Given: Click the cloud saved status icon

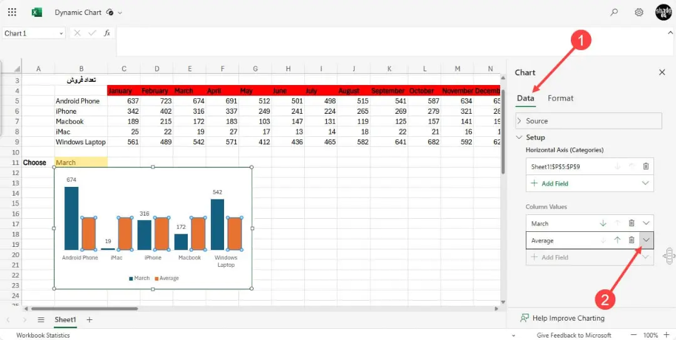Looking at the screenshot, I should pos(110,12).
